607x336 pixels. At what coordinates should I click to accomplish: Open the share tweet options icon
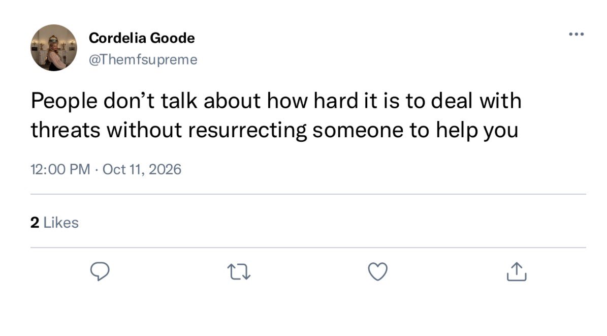point(517,271)
